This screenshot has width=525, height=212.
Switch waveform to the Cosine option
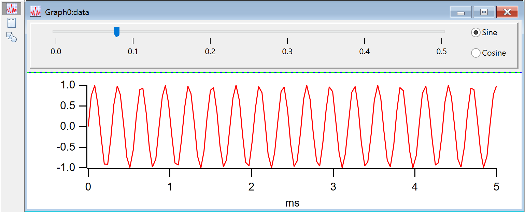pyautogui.click(x=476, y=53)
